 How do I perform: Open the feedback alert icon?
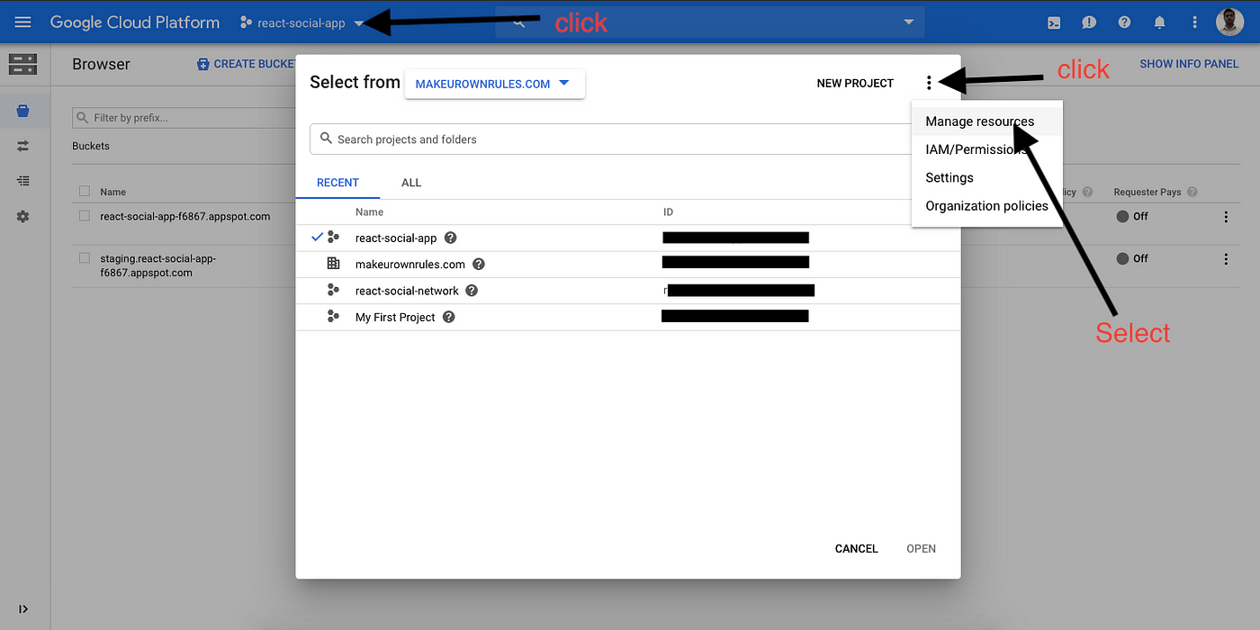(1089, 22)
